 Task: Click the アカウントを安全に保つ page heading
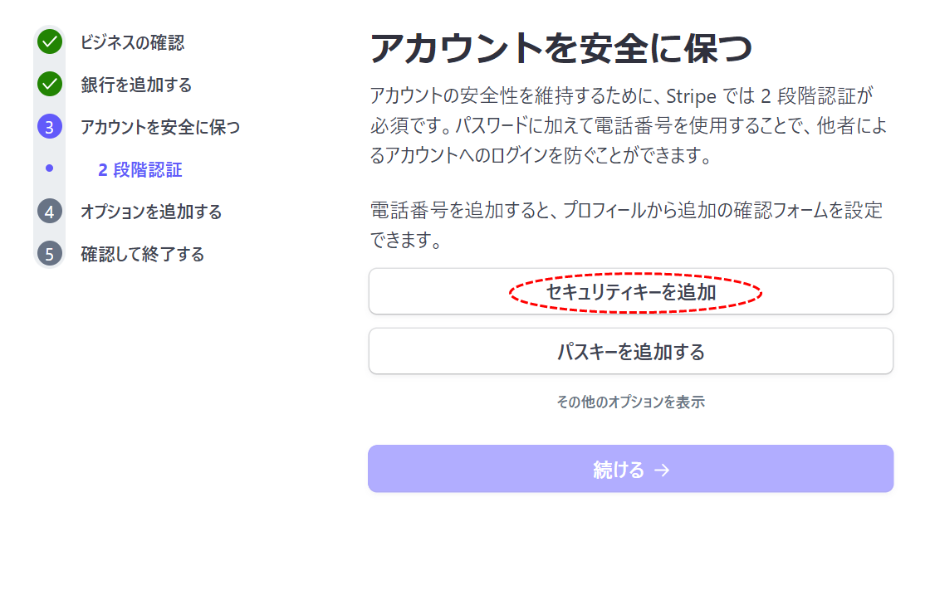(x=561, y=49)
